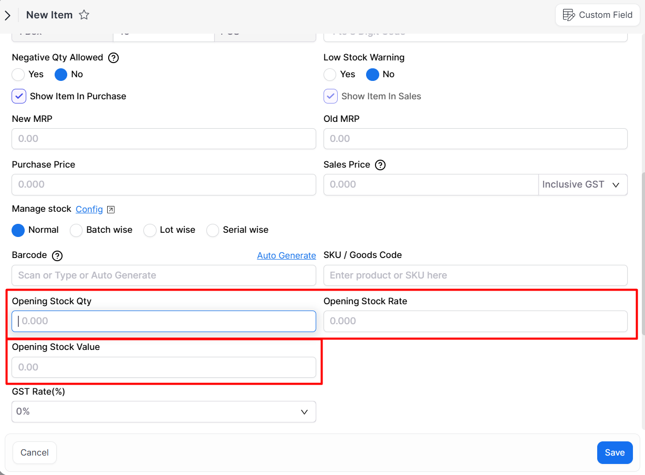Toggle Show Item In Sales checkbox
This screenshot has height=475, width=645.
coord(330,96)
